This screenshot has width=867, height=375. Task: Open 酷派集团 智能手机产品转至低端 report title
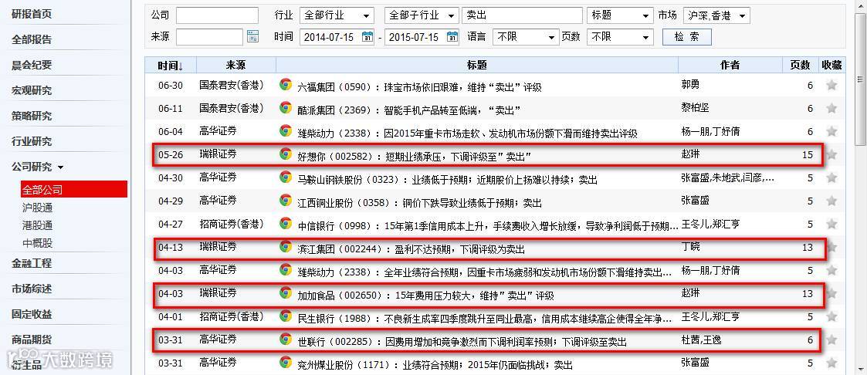pos(408,110)
